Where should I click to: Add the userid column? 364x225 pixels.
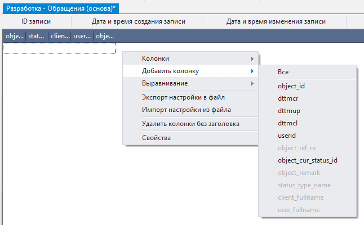[287, 136]
